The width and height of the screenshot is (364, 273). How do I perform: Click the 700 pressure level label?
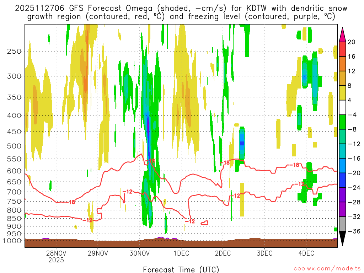[14, 192]
